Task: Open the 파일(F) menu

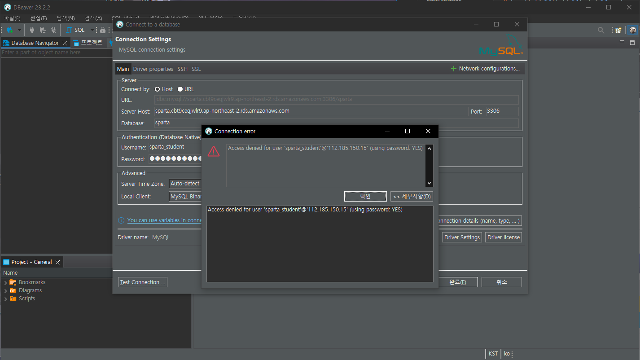Action: [x=12, y=18]
